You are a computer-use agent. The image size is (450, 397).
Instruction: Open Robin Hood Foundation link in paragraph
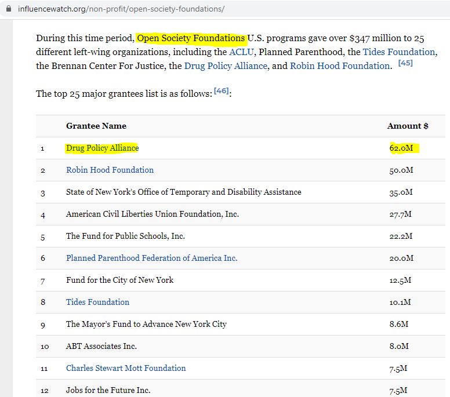tap(340, 66)
